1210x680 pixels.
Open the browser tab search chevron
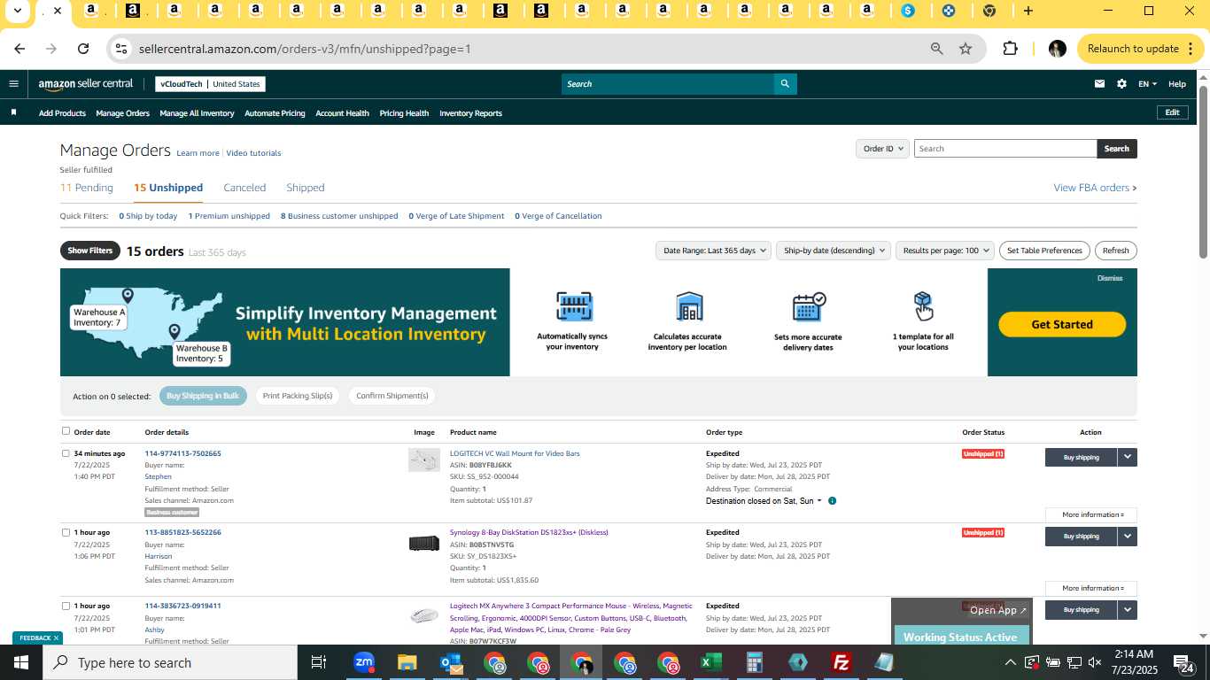(x=18, y=11)
